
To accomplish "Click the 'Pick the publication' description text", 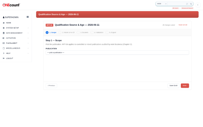I will (89, 44).
